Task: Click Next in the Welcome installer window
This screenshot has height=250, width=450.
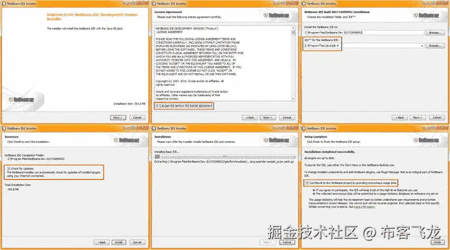Action: [118, 117]
